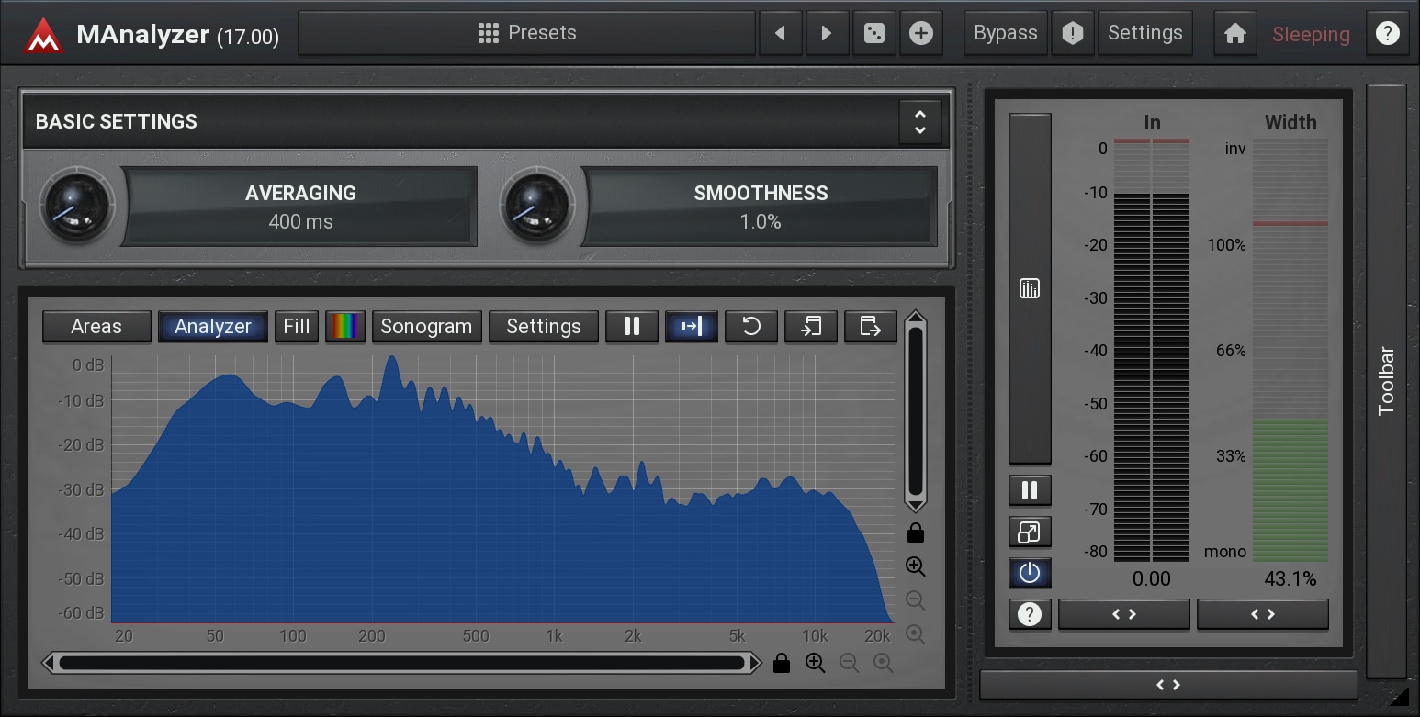Switch to Sonogram view
1420x717 pixels.
425,326
